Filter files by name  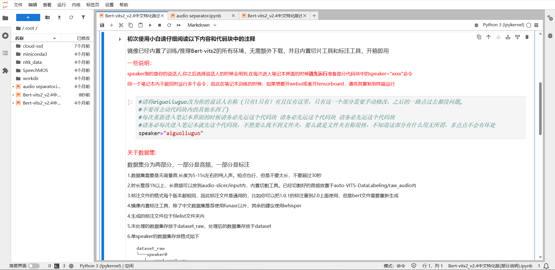pyautogui.click(x=83, y=17)
